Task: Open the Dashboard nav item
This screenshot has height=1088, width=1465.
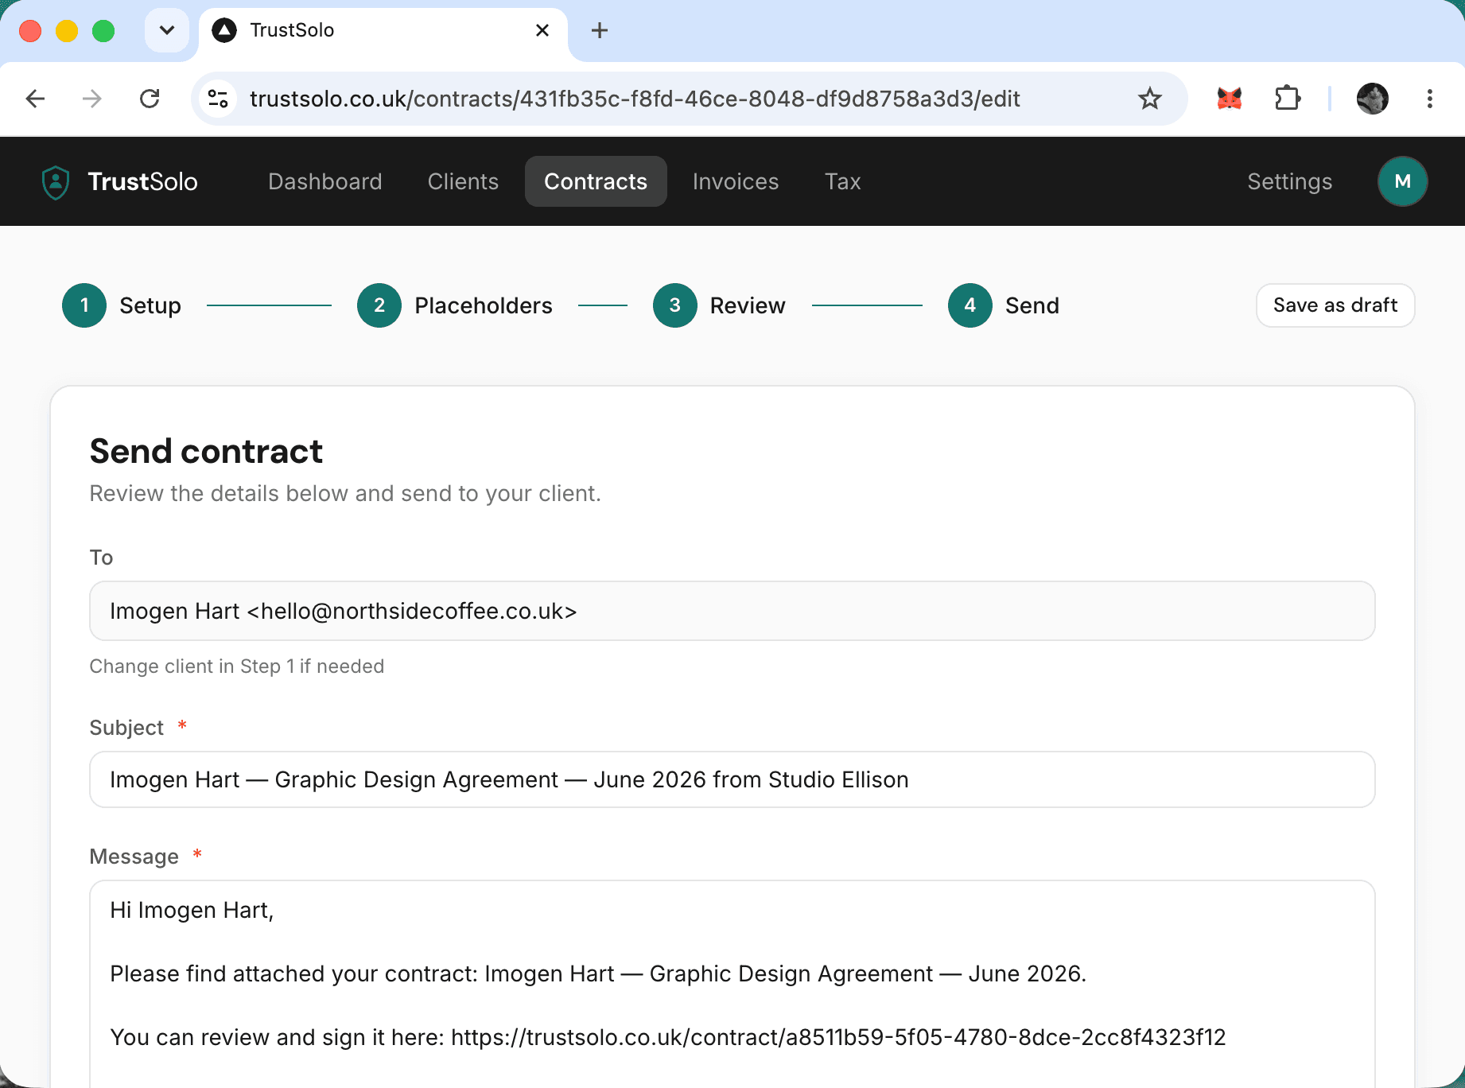Action: point(325,181)
